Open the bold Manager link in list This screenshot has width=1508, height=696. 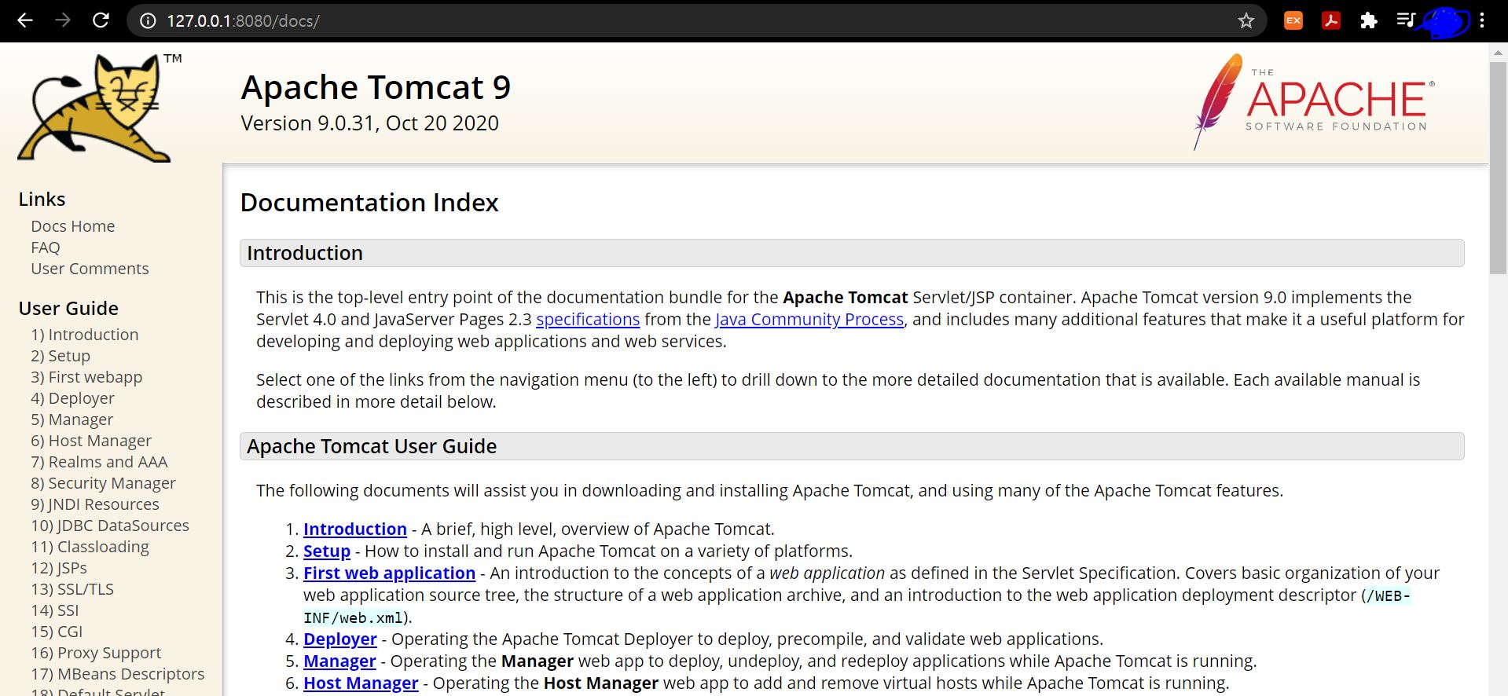[339, 661]
